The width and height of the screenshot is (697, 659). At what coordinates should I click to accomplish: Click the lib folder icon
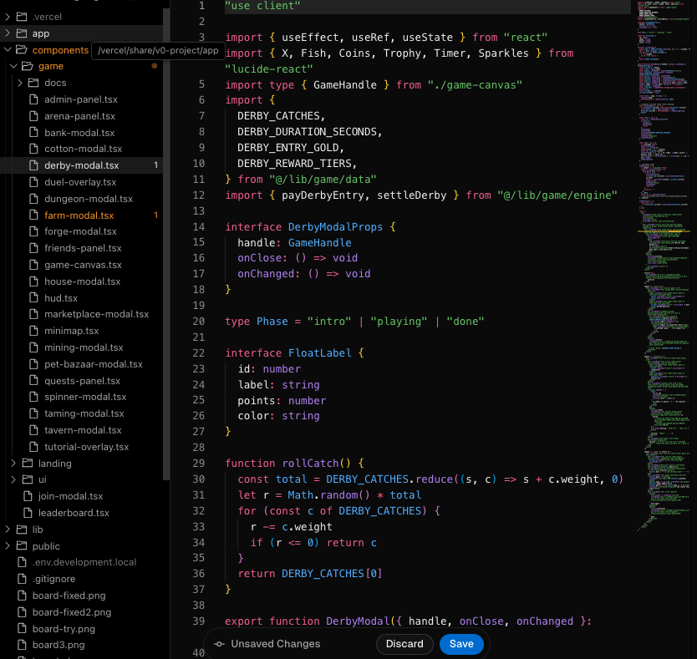(x=22, y=530)
